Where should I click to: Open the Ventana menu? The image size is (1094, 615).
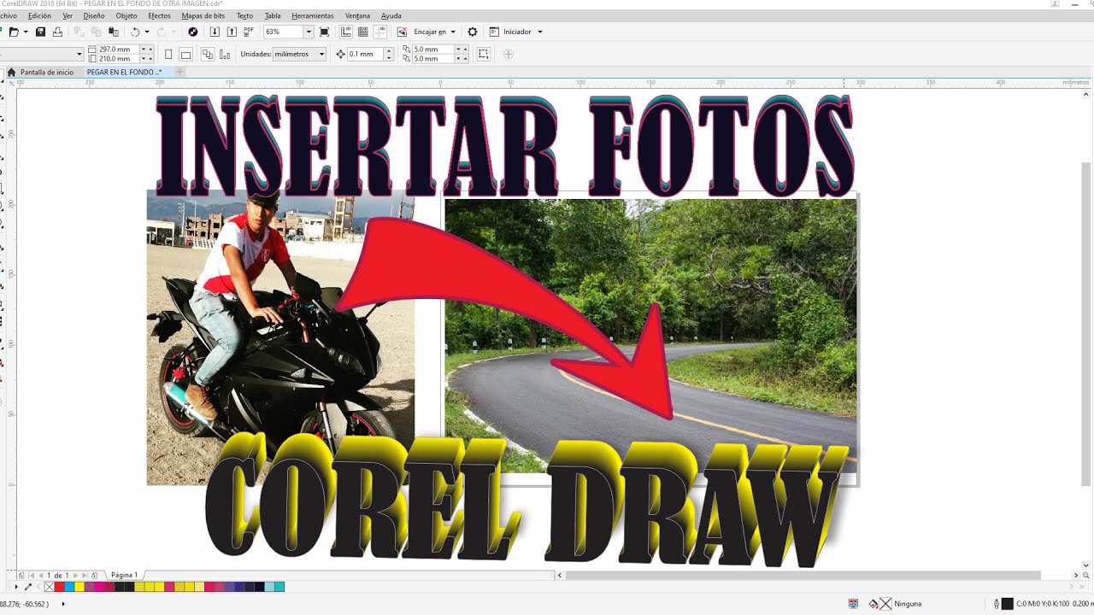[358, 15]
